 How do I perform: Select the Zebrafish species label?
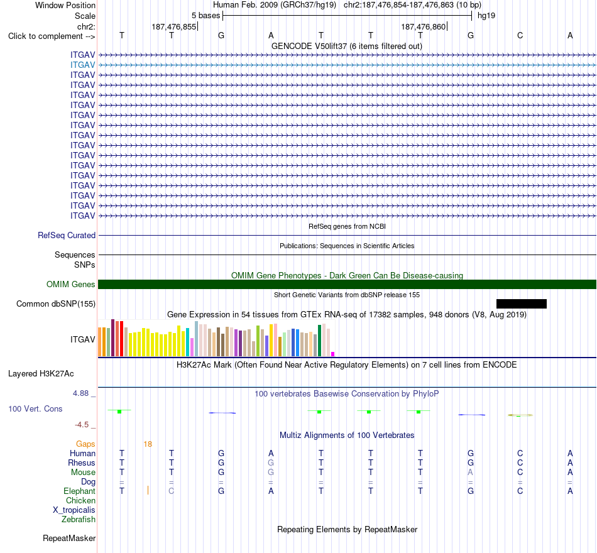[x=79, y=519]
